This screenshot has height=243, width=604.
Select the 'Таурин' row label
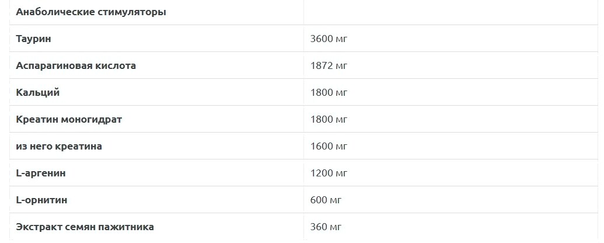click(34, 39)
